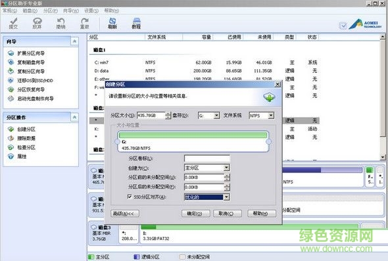Click the 放弃 (Discard) toolbar icon

[37, 23]
